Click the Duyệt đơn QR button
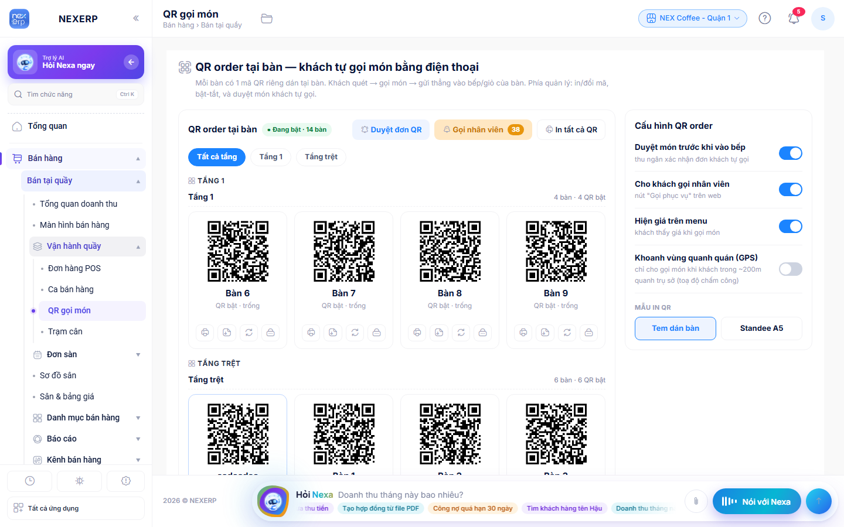 (x=391, y=130)
